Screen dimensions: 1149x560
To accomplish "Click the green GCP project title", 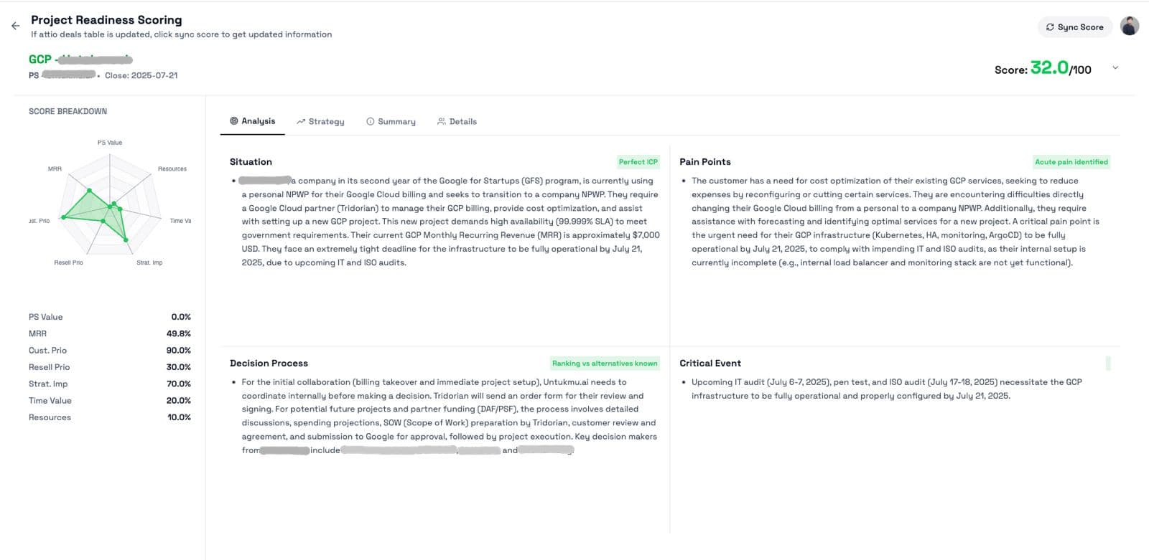I will [x=40, y=60].
